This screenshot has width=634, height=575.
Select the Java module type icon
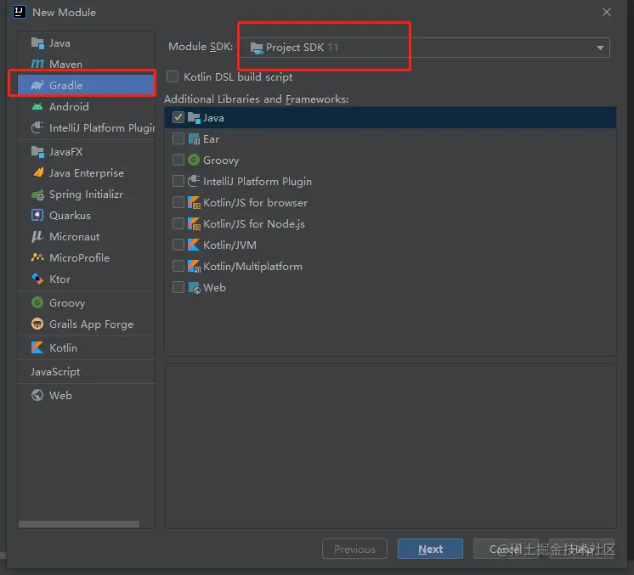[37, 42]
